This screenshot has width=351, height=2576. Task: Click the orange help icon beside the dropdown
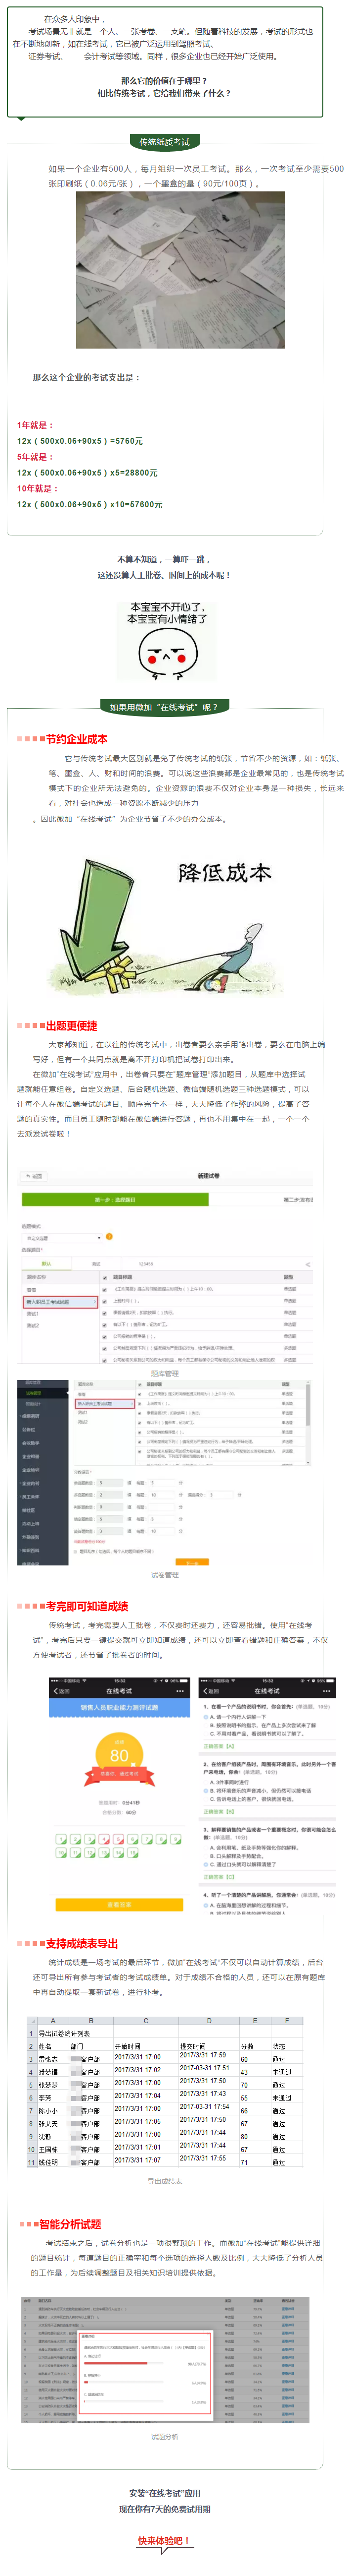tap(109, 1237)
